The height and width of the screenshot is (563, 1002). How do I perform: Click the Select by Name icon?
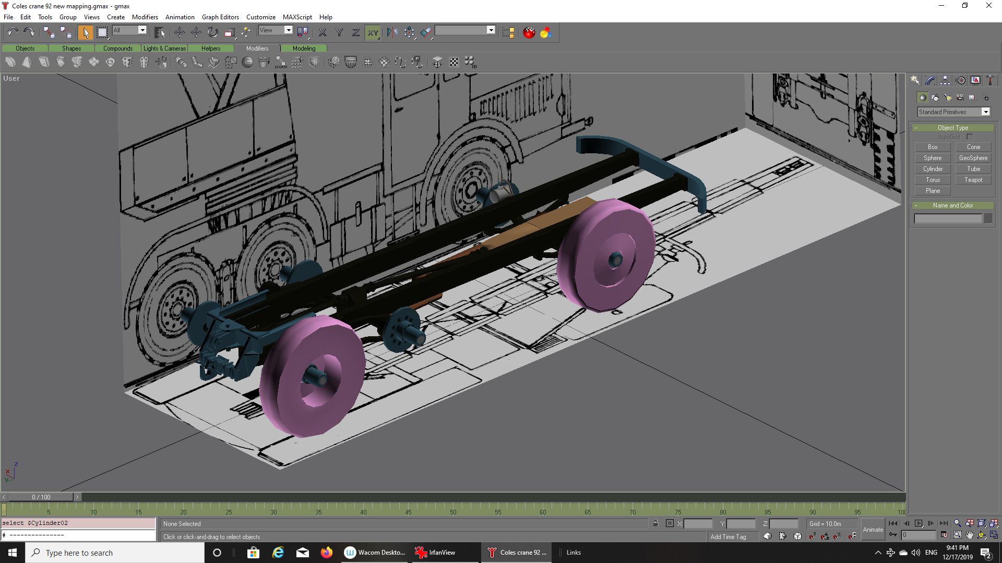160,33
